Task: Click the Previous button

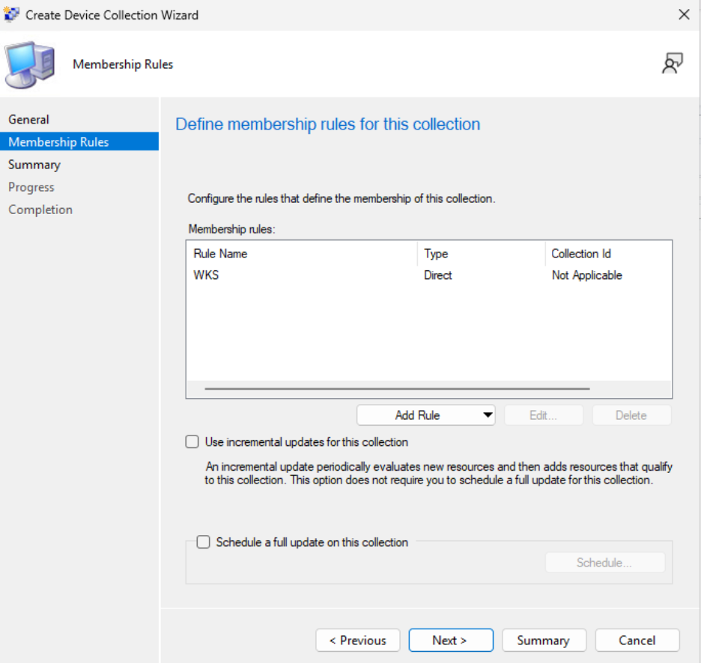Action: (x=357, y=640)
